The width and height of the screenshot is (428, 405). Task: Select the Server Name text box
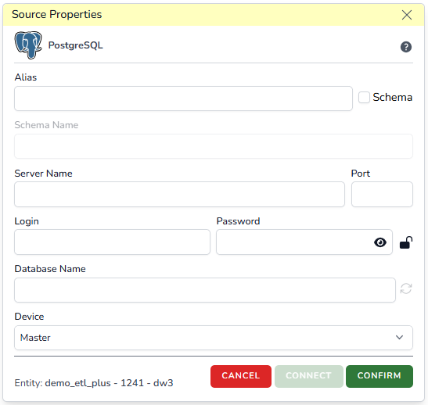coord(179,194)
